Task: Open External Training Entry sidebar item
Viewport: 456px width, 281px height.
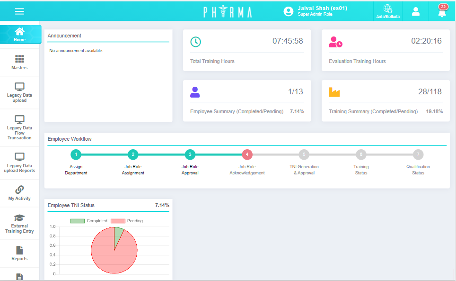Action: coord(19,224)
